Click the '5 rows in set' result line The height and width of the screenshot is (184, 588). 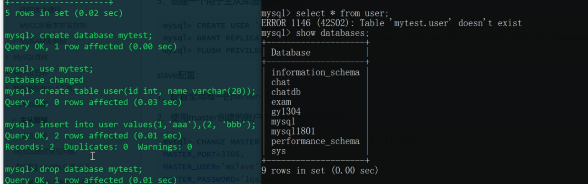pos(64,13)
